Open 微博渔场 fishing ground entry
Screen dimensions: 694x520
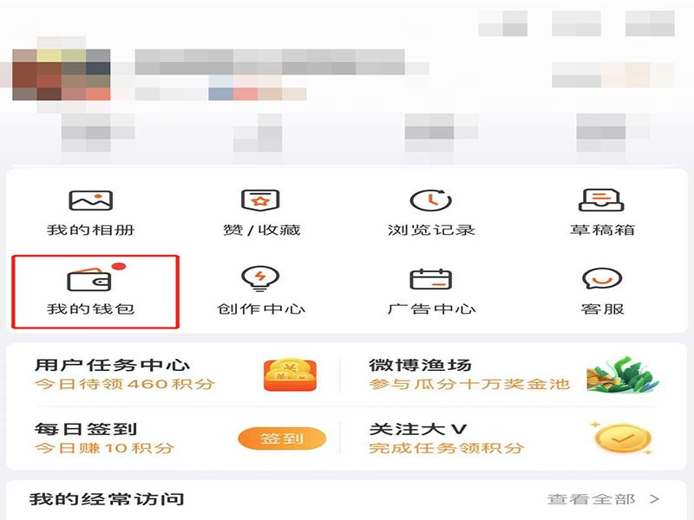click(x=514, y=374)
